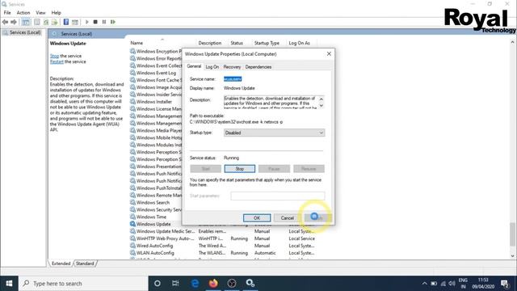Open Task View from the taskbar
Screen dimensions: 517x291
point(175,284)
